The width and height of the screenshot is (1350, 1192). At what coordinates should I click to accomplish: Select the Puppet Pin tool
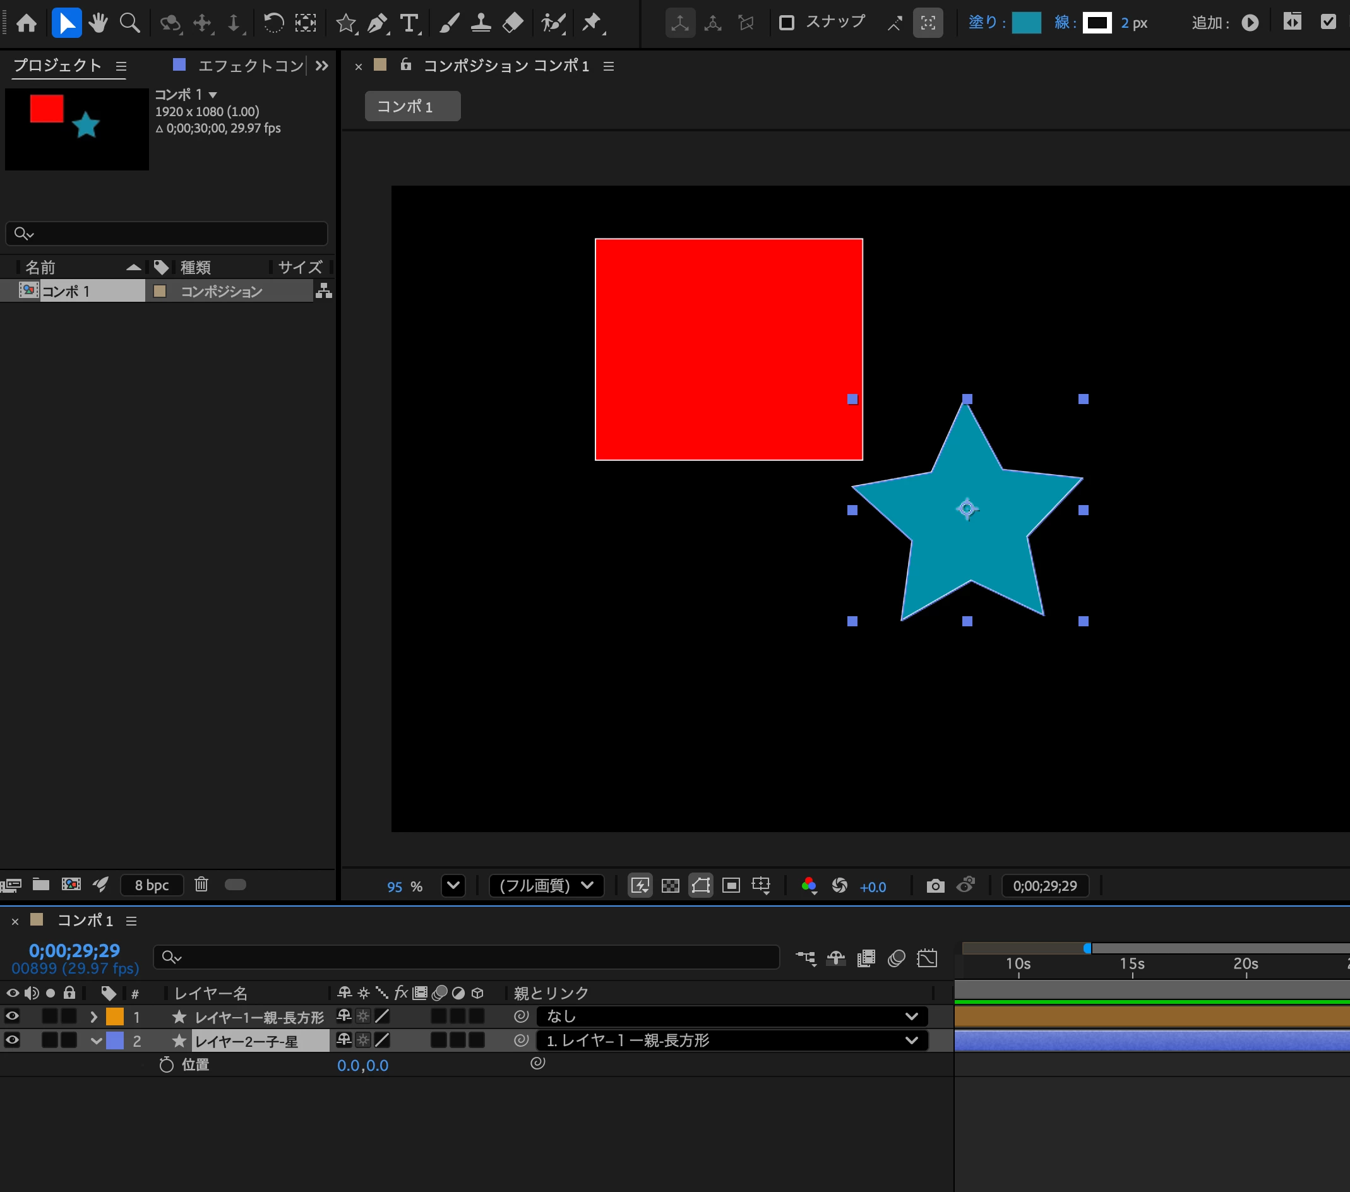pyautogui.click(x=592, y=23)
